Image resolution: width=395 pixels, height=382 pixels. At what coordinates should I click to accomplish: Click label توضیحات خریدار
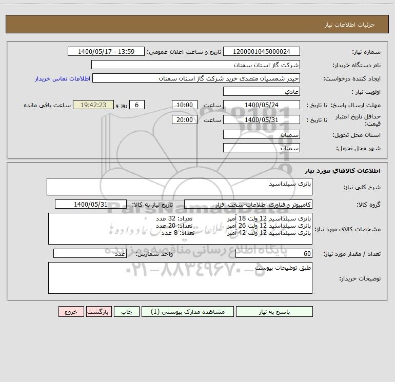click(x=360, y=279)
